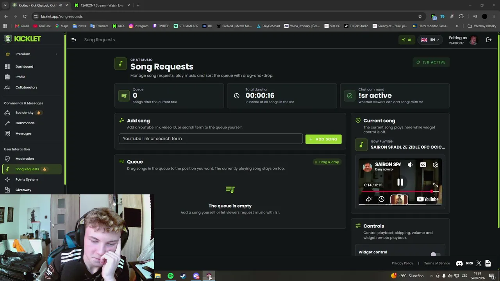Screen dimensions: 500x281
Task: Click the Watch later clock icon
Action: (x=382, y=199)
